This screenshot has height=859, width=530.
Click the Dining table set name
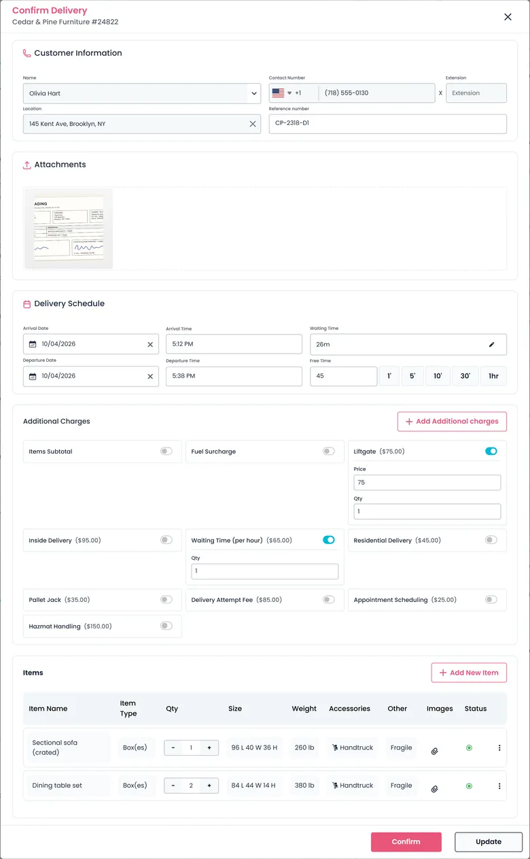tap(57, 786)
